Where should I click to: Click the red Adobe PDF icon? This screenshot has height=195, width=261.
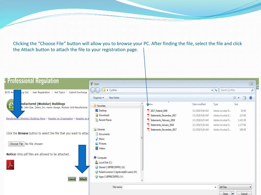click(x=10, y=165)
